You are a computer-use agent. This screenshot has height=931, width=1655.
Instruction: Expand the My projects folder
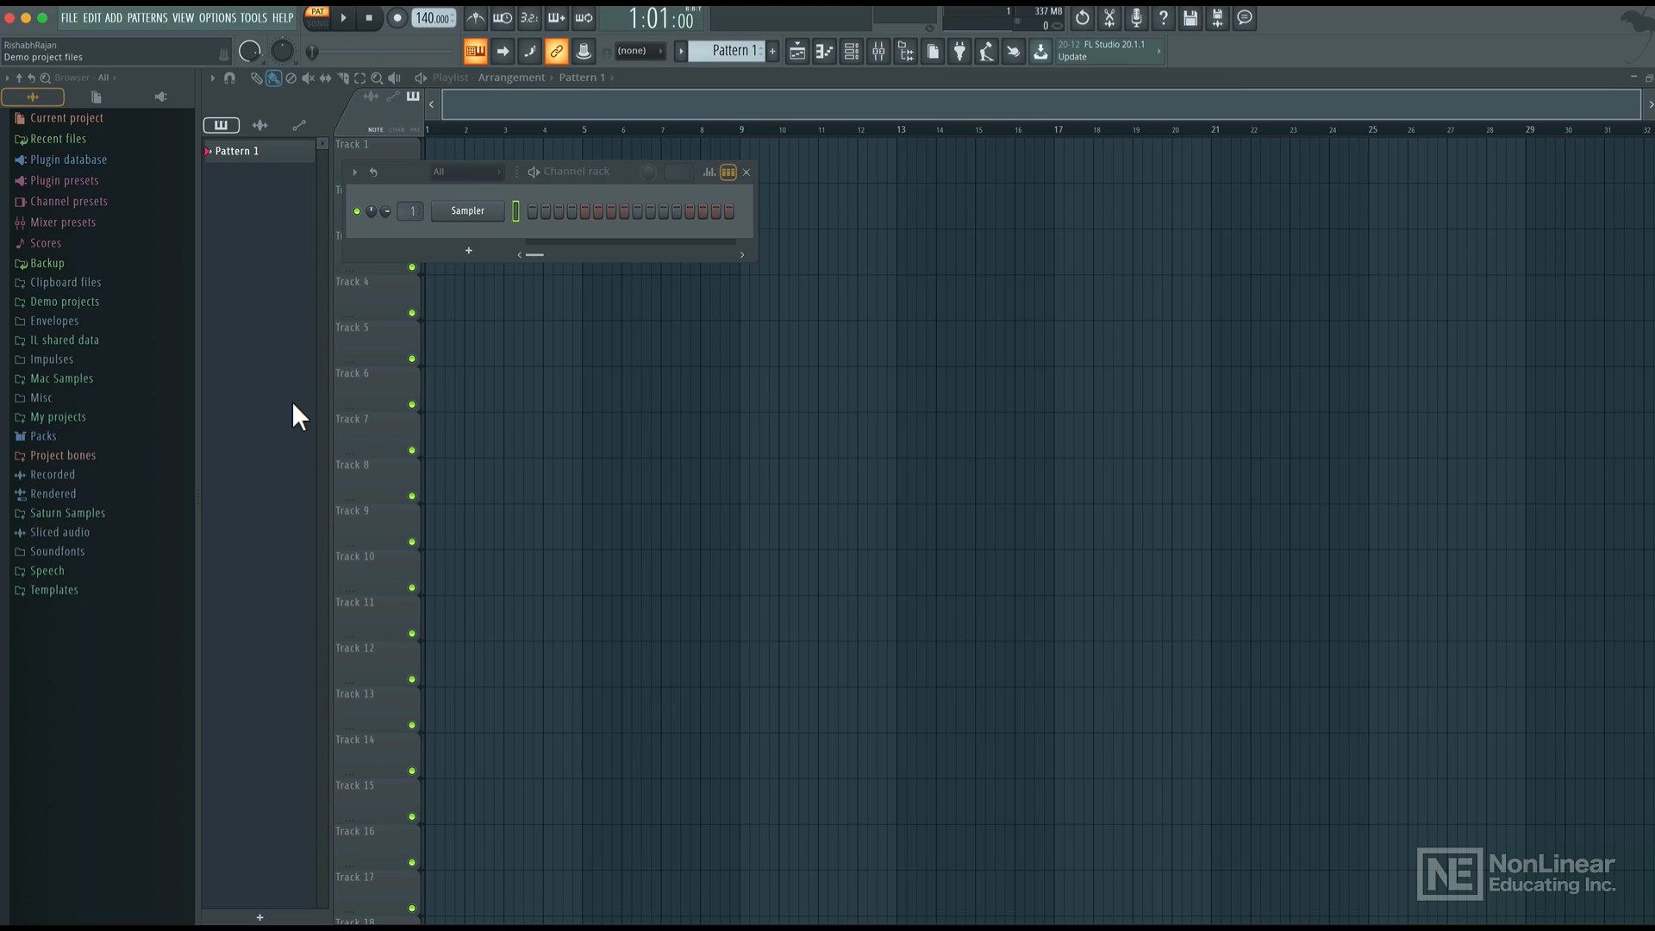point(57,416)
